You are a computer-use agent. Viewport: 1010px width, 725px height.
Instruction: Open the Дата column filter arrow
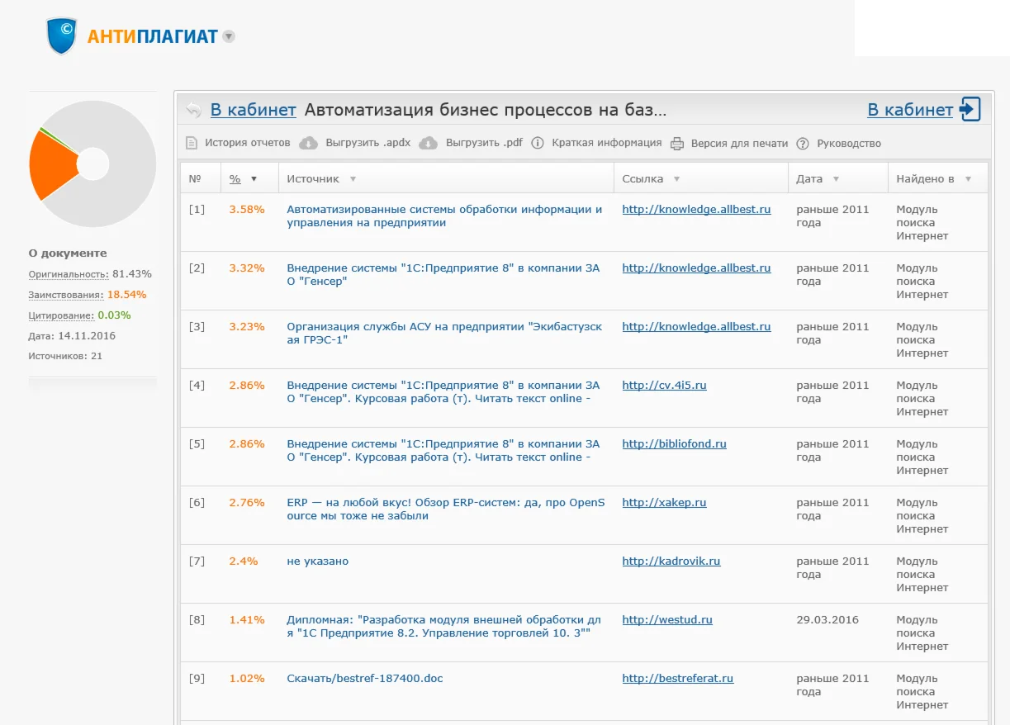click(836, 179)
